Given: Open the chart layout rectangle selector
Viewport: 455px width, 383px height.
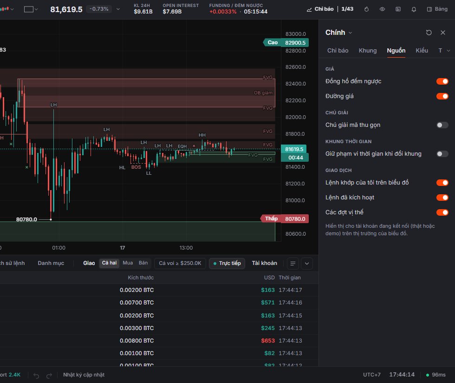Looking at the screenshot, I should pos(31,9).
